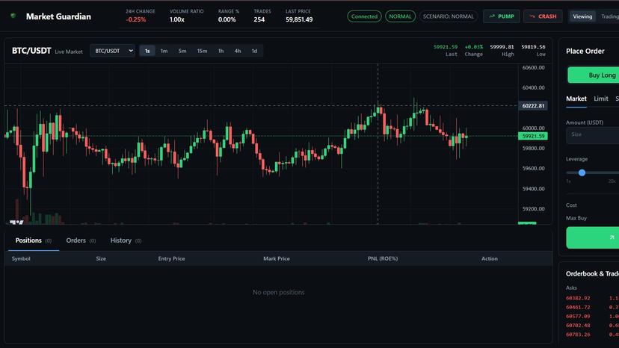The height and width of the screenshot is (348, 619).
Task: Click the SCENARIO: NORMAL indicator
Action: click(448, 16)
